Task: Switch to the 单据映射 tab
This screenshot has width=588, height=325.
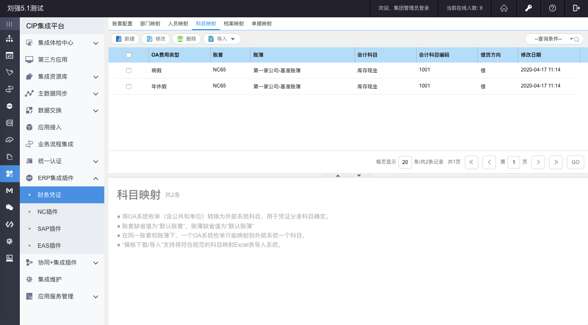Action: pos(262,24)
